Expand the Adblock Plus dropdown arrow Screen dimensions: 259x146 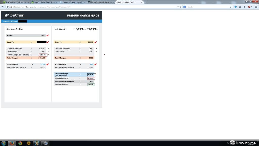coord(251,7)
